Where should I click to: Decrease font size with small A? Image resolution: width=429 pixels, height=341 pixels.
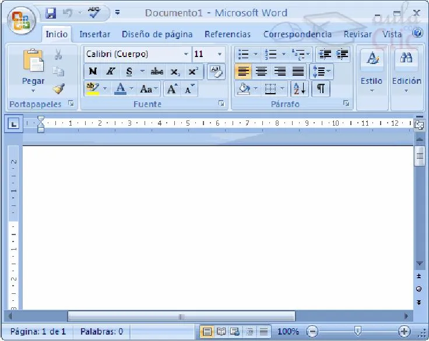[x=189, y=89]
